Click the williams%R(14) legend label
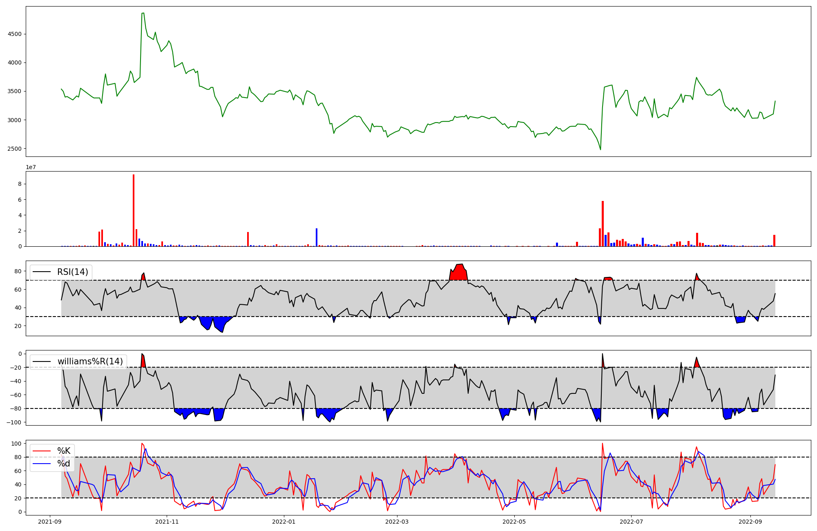 click(x=90, y=361)
